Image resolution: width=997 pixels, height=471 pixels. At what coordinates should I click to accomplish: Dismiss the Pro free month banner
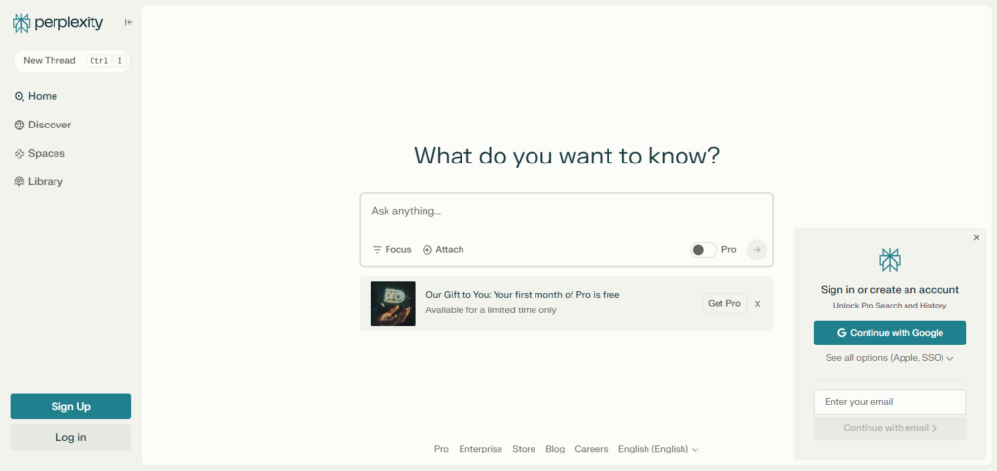tap(757, 304)
